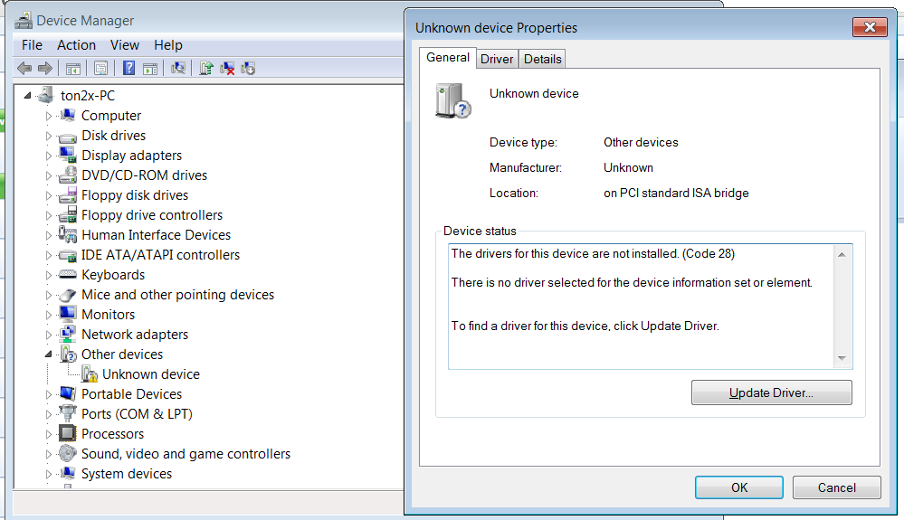Click the Forward arrow toolbar icon

(45, 69)
